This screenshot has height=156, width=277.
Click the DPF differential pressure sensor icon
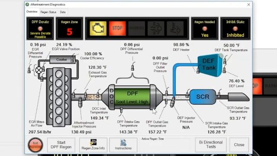133,67
